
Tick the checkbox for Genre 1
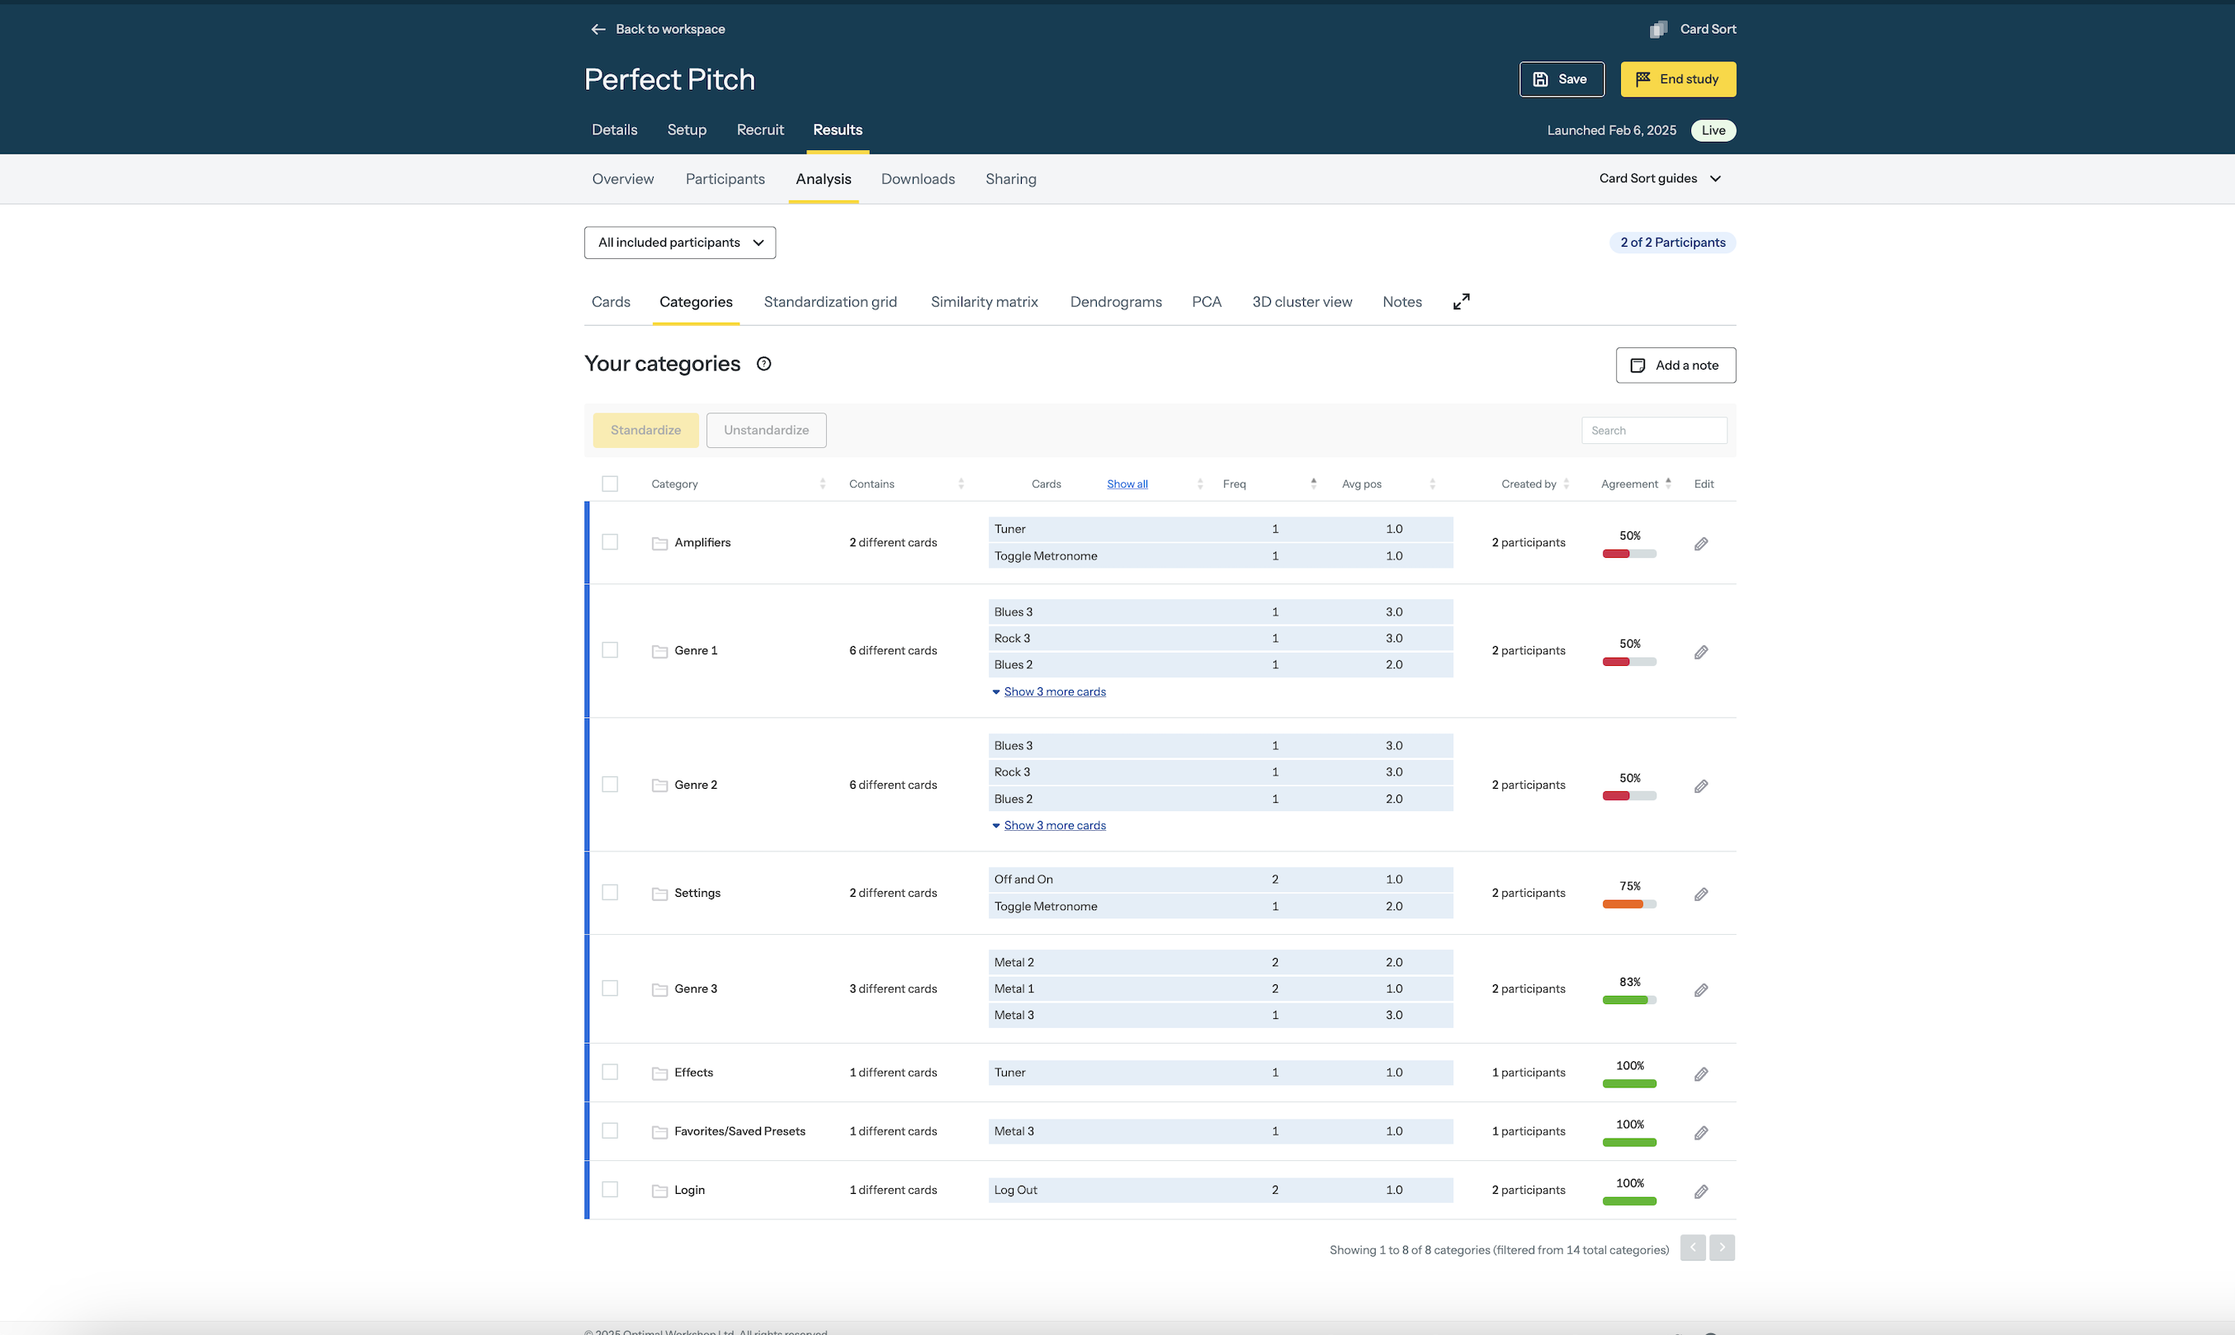610,649
